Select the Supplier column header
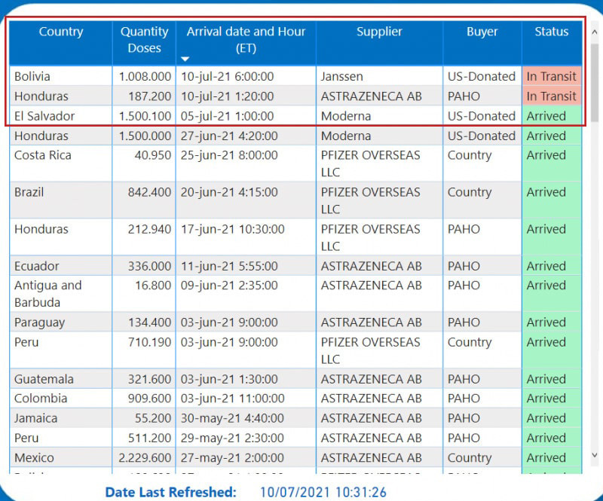Image resolution: width=603 pixels, height=501 pixels. coord(379,32)
